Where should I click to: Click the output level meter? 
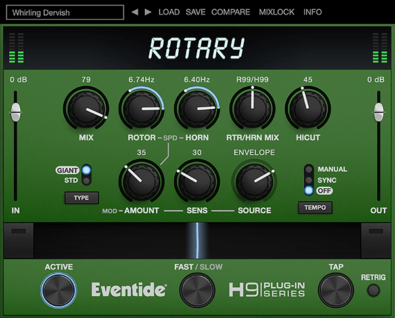(x=380, y=48)
